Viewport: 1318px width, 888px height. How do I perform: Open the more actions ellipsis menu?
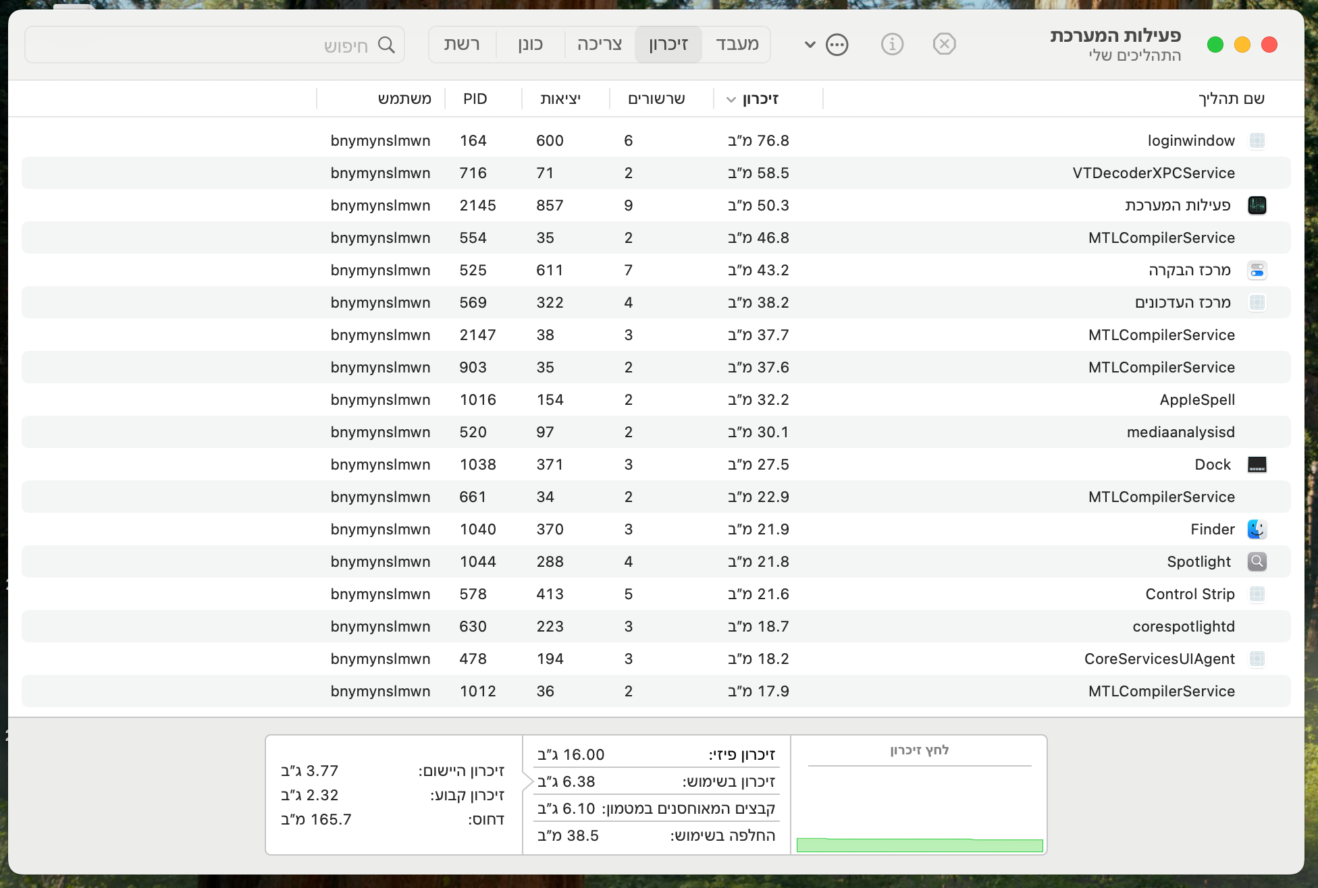pos(837,45)
